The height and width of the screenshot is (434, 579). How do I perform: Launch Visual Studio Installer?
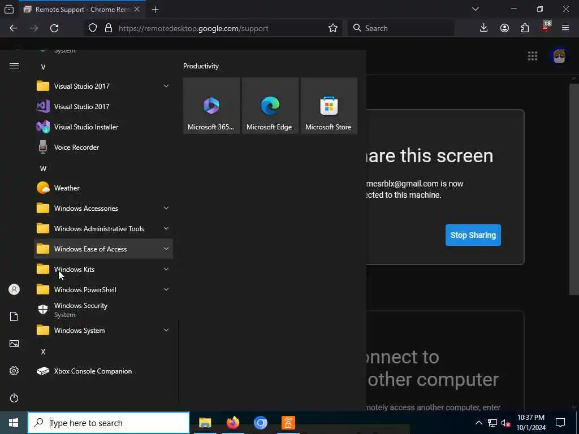click(x=103, y=127)
